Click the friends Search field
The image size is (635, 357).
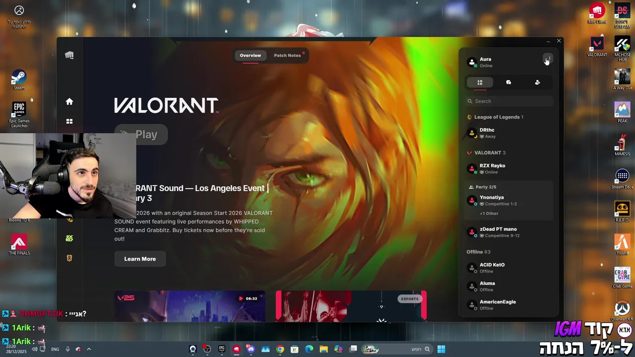[x=509, y=101]
